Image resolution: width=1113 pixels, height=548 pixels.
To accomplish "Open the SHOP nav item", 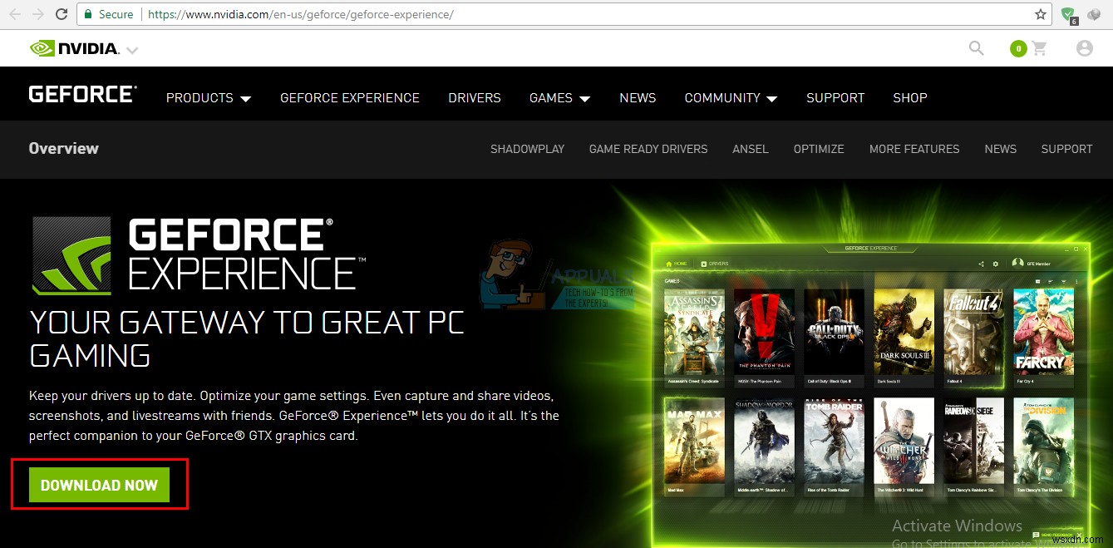I will pyautogui.click(x=910, y=97).
